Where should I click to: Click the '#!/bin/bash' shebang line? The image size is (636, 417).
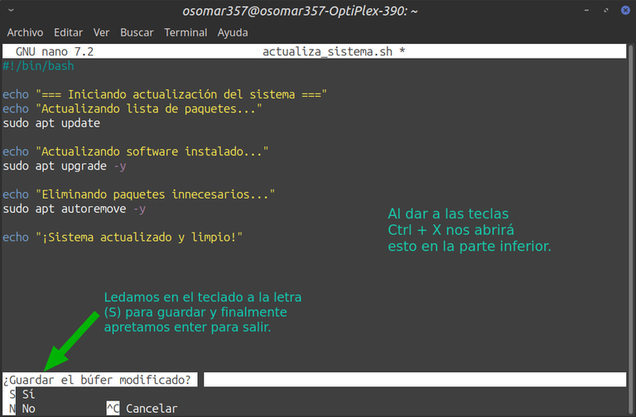[x=39, y=65]
